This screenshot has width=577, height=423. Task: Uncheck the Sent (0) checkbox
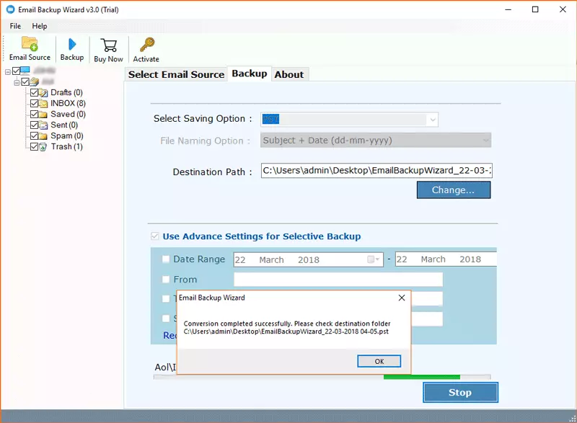(x=34, y=125)
